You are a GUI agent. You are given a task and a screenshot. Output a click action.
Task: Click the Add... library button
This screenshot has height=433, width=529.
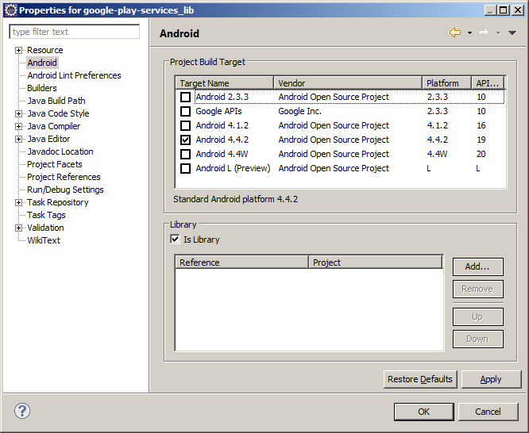coord(477,266)
